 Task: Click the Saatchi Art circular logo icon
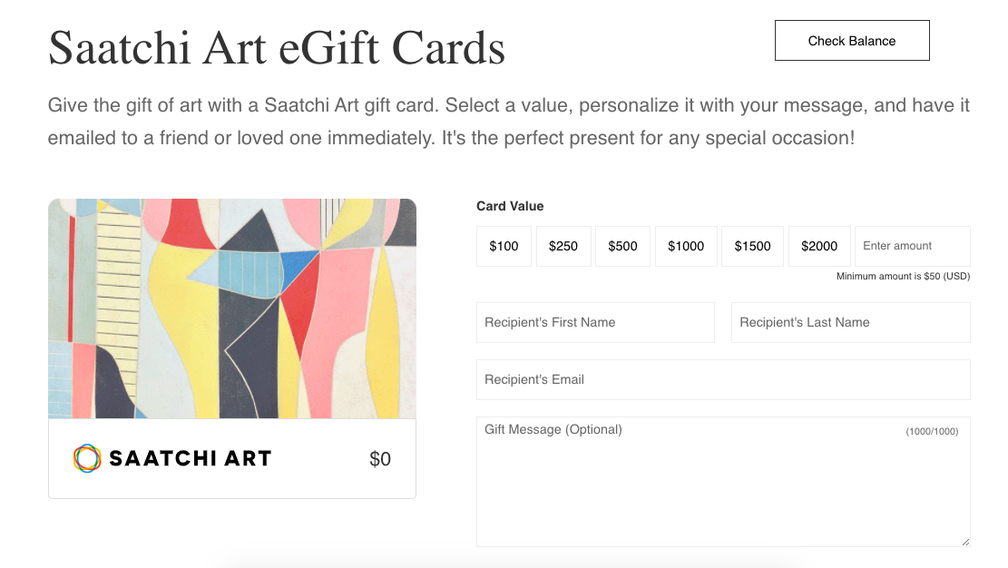point(87,457)
